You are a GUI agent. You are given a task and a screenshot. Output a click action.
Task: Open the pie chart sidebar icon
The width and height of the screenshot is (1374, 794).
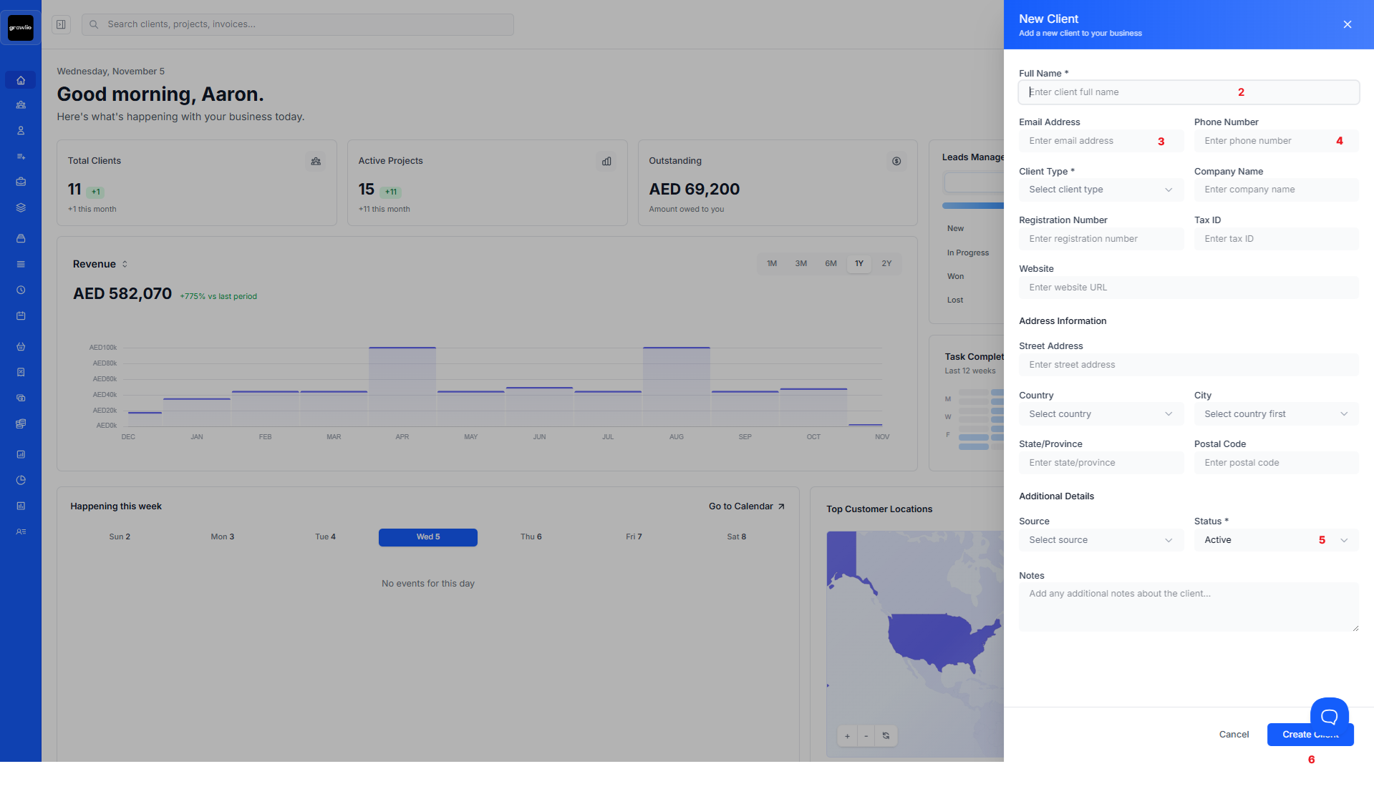(21, 480)
